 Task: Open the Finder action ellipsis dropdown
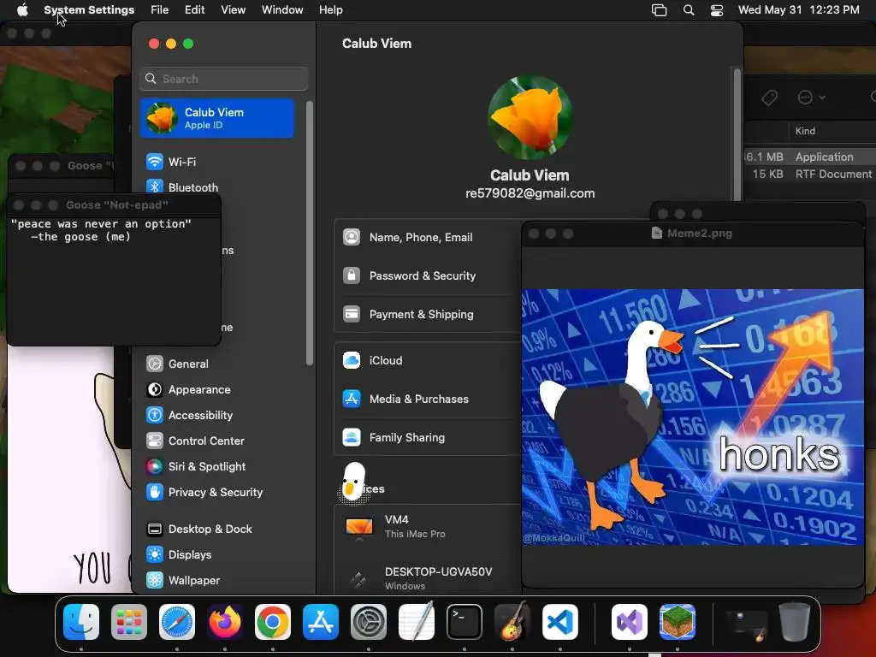pos(811,98)
